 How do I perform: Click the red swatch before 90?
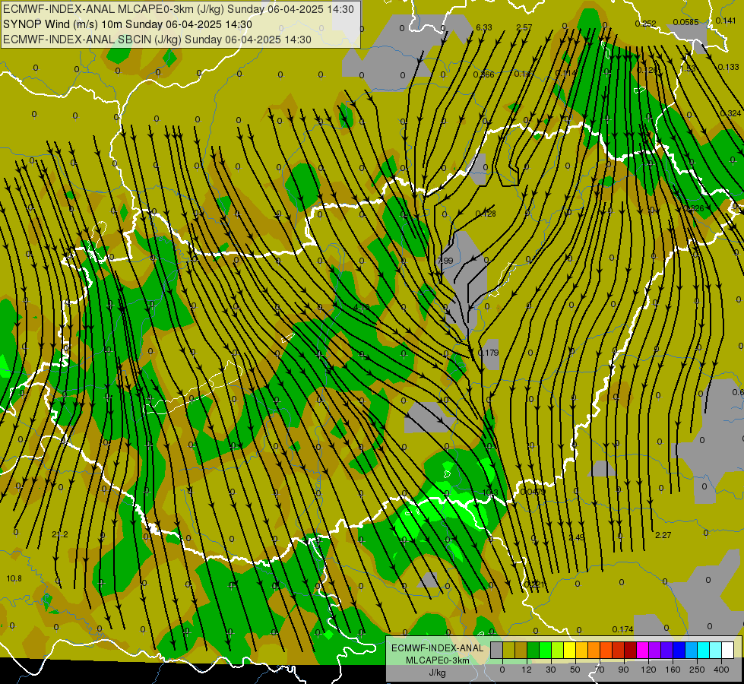coord(619,651)
